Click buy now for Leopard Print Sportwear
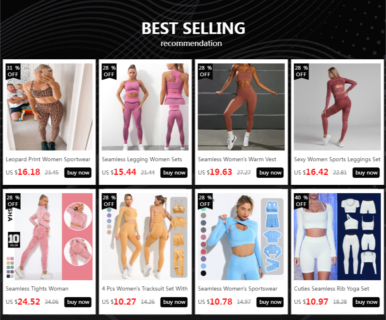386x320 pixels. pos(78,173)
